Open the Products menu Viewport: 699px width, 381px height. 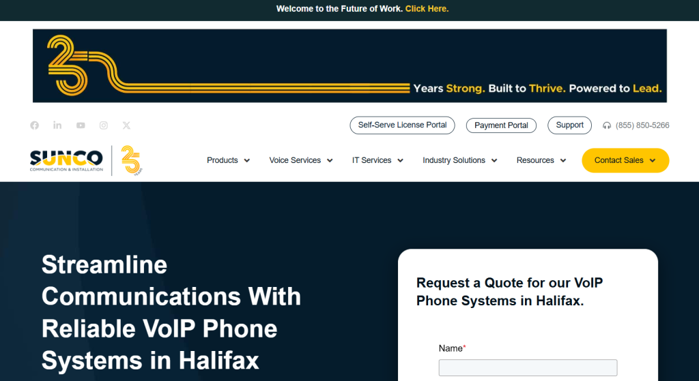(223, 160)
